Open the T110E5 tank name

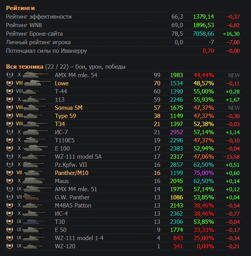[x=66, y=140]
